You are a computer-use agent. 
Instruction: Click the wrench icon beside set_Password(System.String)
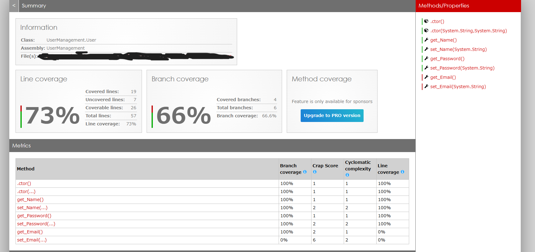pyautogui.click(x=426, y=68)
